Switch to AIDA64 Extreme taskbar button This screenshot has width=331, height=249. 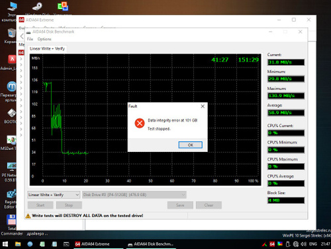click(x=92, y=244)
